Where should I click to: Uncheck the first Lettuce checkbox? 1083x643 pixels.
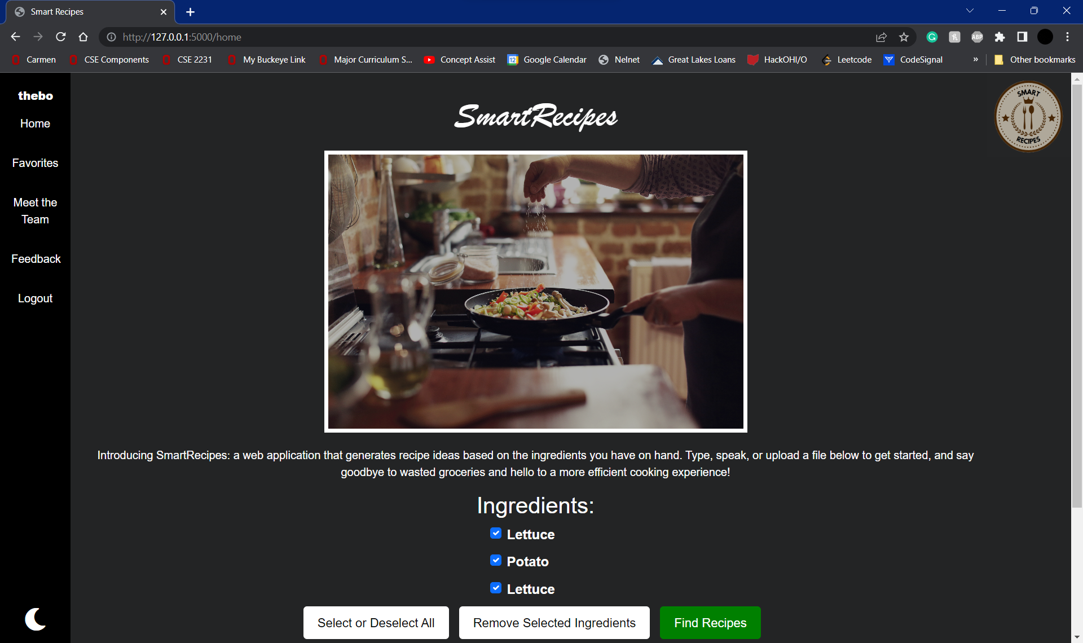coord(496,533)
